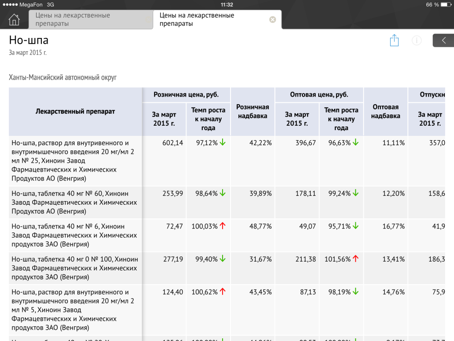Tap the dark back chevron button

pyautogui.click(x=443, y=40)
